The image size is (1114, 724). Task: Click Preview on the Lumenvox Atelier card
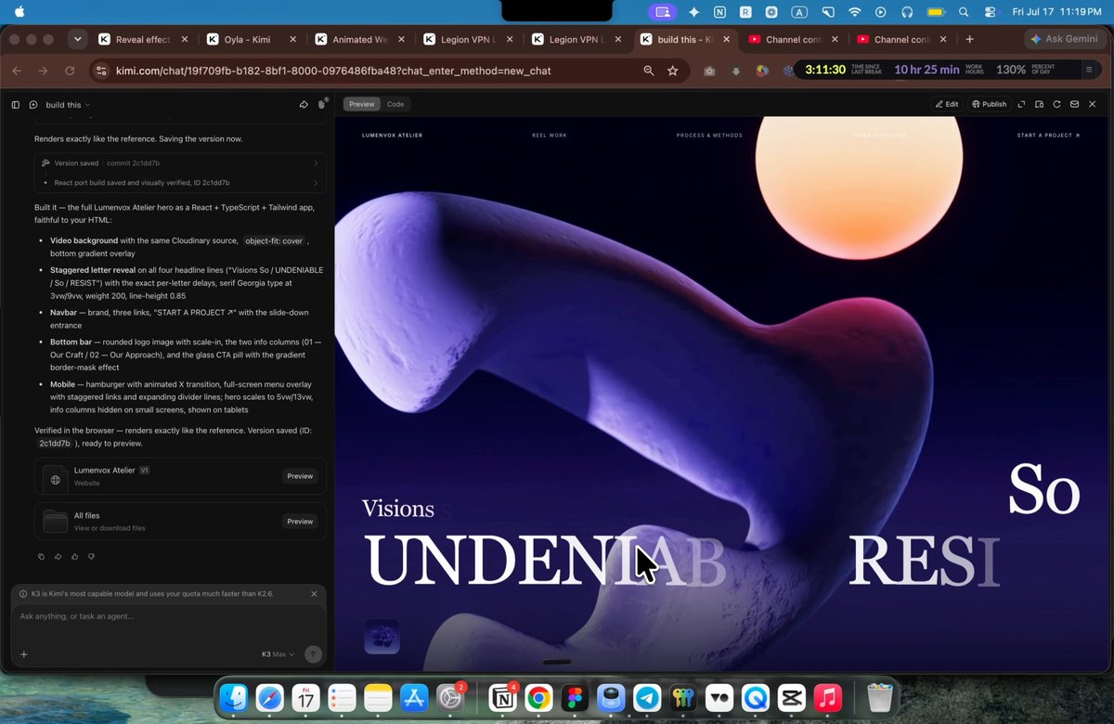300,476
